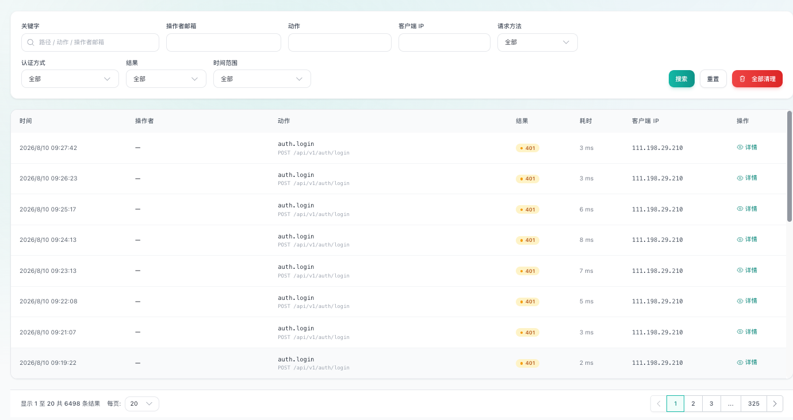This screenshot has height=420, width=793.
Task: Open the 结果 filter dropdown
Action: pyautogui.click(x=166, y=79)
